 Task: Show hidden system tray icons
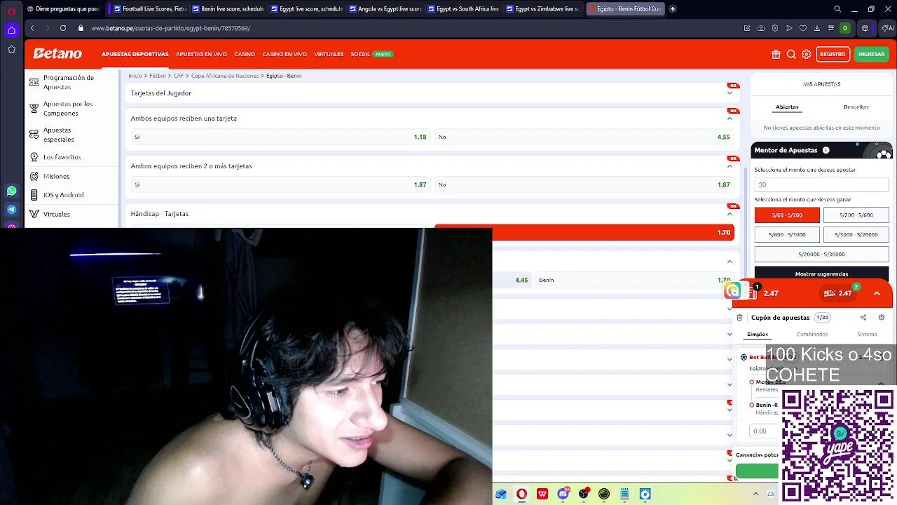[755, 494]
